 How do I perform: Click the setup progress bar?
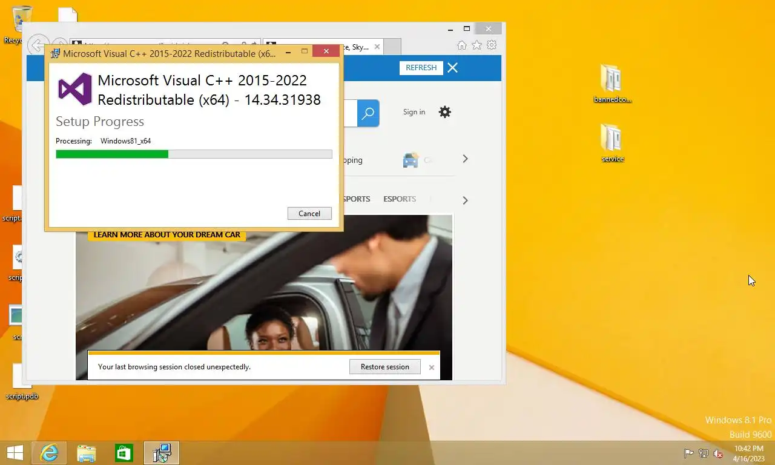click(194, 154)
